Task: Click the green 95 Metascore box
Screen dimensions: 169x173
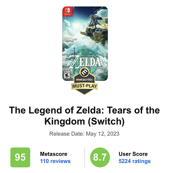Action: coord(20,157)
